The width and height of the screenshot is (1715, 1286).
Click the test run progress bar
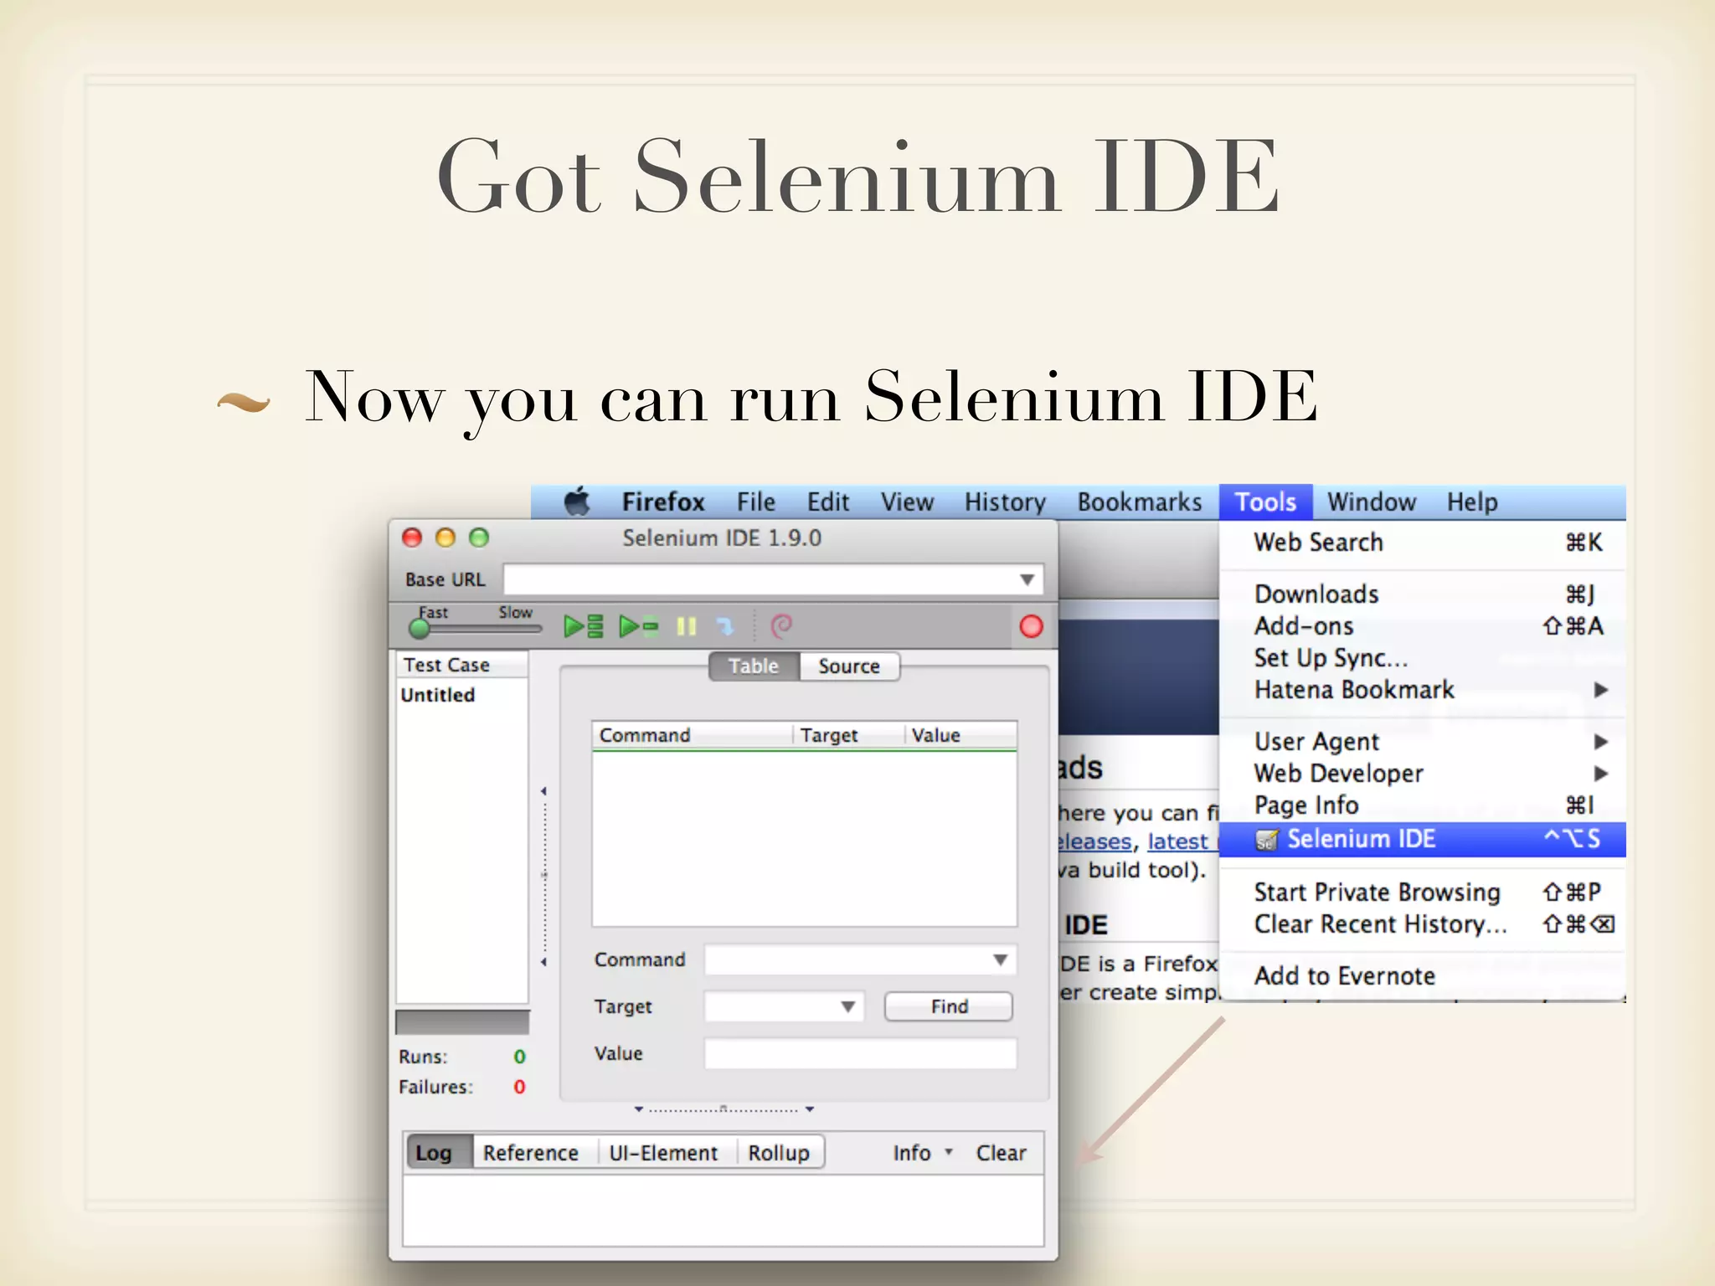tap(462, 1022)
